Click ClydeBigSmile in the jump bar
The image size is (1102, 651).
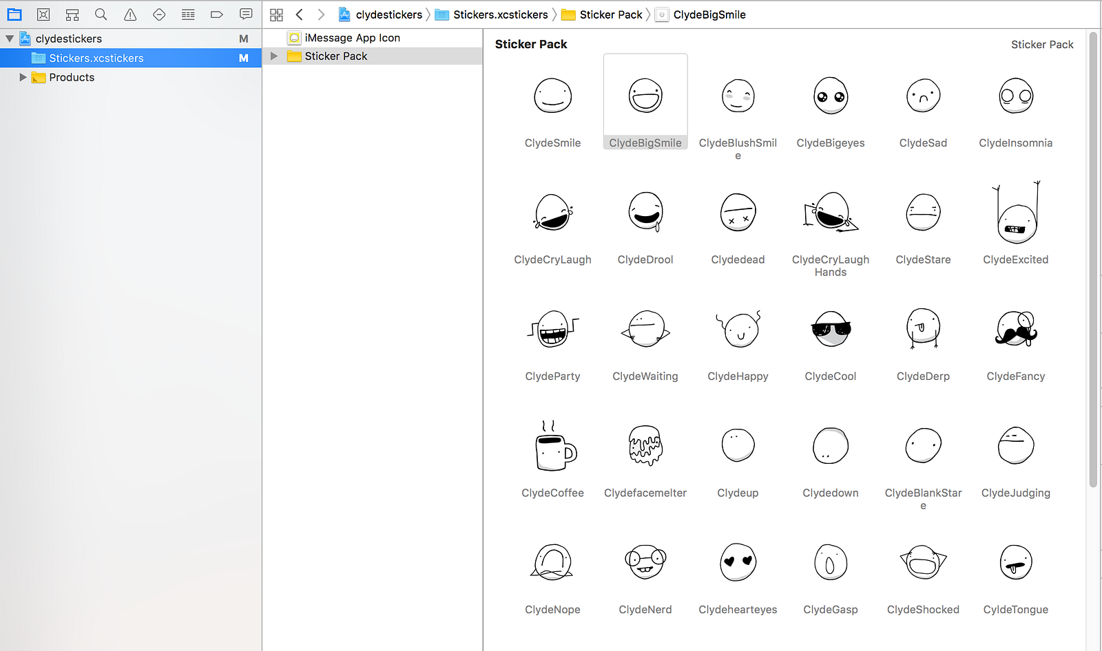coord(700,14)
